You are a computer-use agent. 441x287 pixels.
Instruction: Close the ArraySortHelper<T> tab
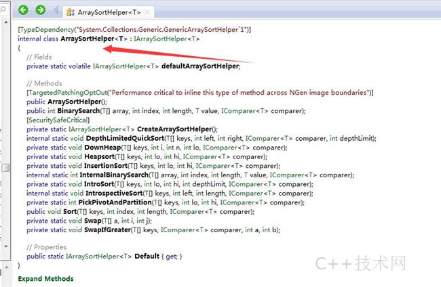coord(147,12)
